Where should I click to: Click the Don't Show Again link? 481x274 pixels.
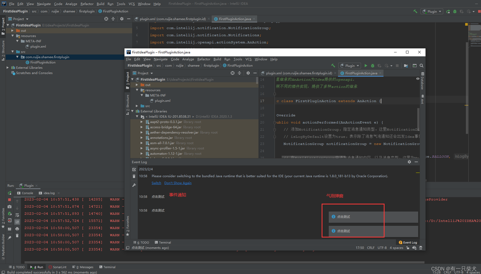178,183
